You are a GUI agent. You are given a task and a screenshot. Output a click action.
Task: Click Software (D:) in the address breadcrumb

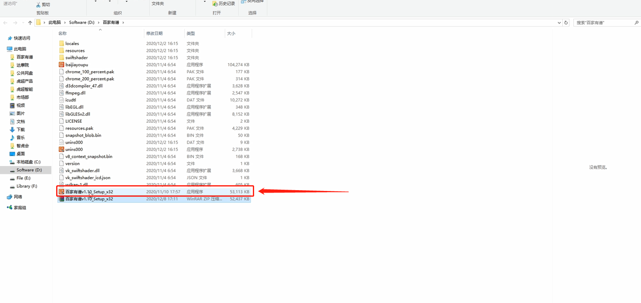click(x=81, y=22)
